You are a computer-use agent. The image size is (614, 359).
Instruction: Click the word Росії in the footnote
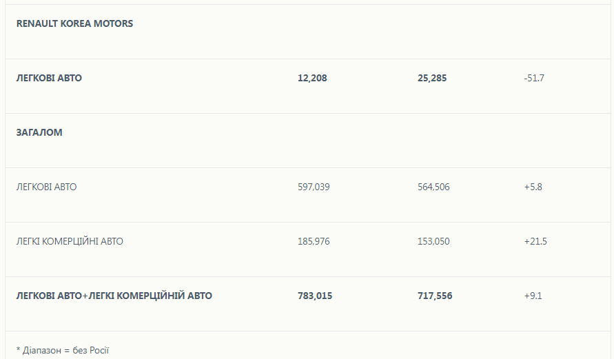100,350
